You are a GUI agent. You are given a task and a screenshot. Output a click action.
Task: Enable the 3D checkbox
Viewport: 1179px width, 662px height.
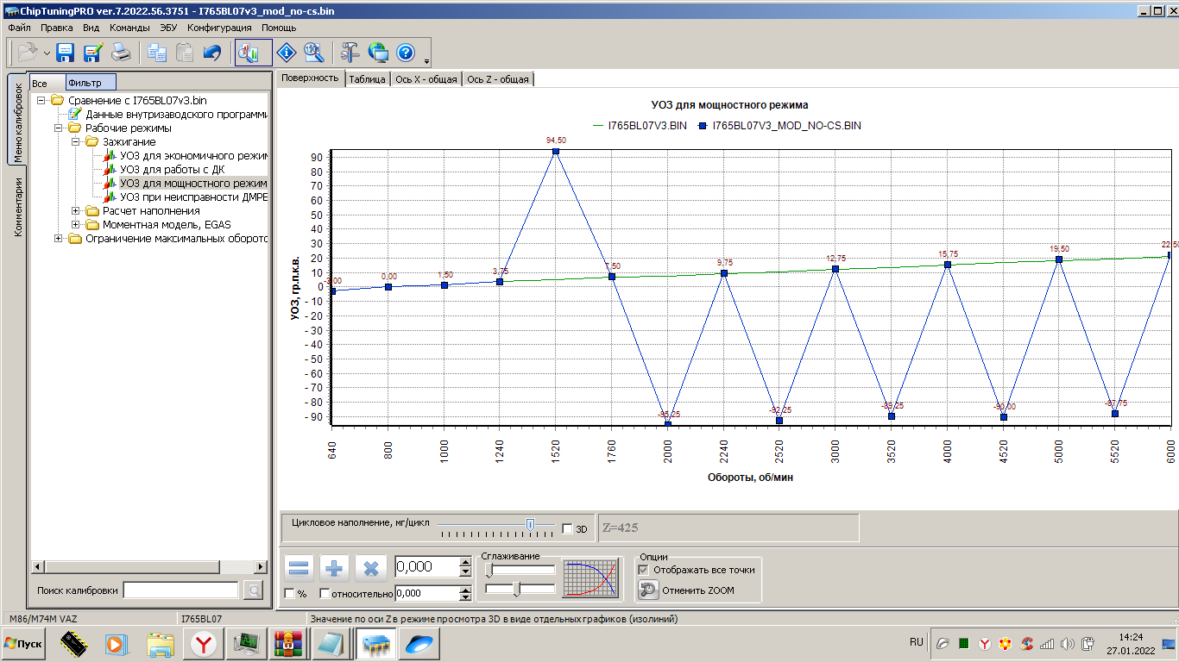click(567, 528)
